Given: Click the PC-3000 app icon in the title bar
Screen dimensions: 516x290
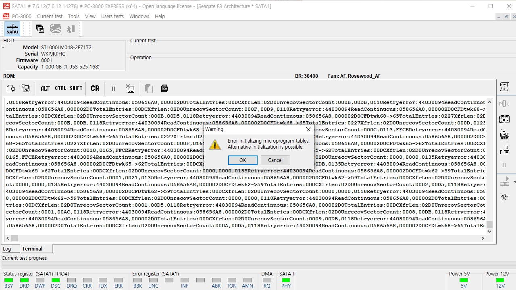Looking at the screenshot, I should pos(6,6).
